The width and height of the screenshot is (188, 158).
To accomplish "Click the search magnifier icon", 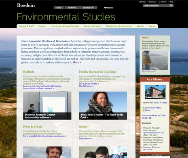I will click(171, 6).
